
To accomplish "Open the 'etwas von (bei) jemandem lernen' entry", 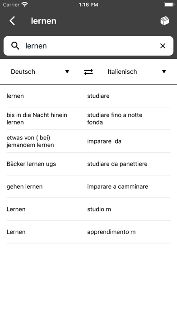I will coord(88,141).
